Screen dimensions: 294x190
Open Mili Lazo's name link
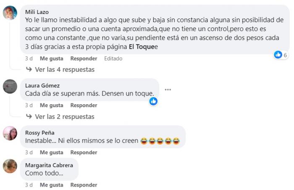point(37,12)
